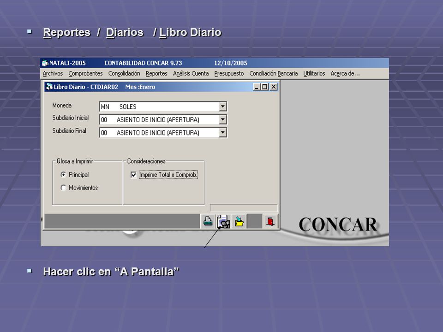Maximize the Libro Diario window
Image resolution: width=443 pixels, height=332 pixels.
(x=264, y=87)
